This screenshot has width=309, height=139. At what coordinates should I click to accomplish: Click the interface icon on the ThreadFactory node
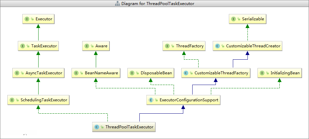167,46
